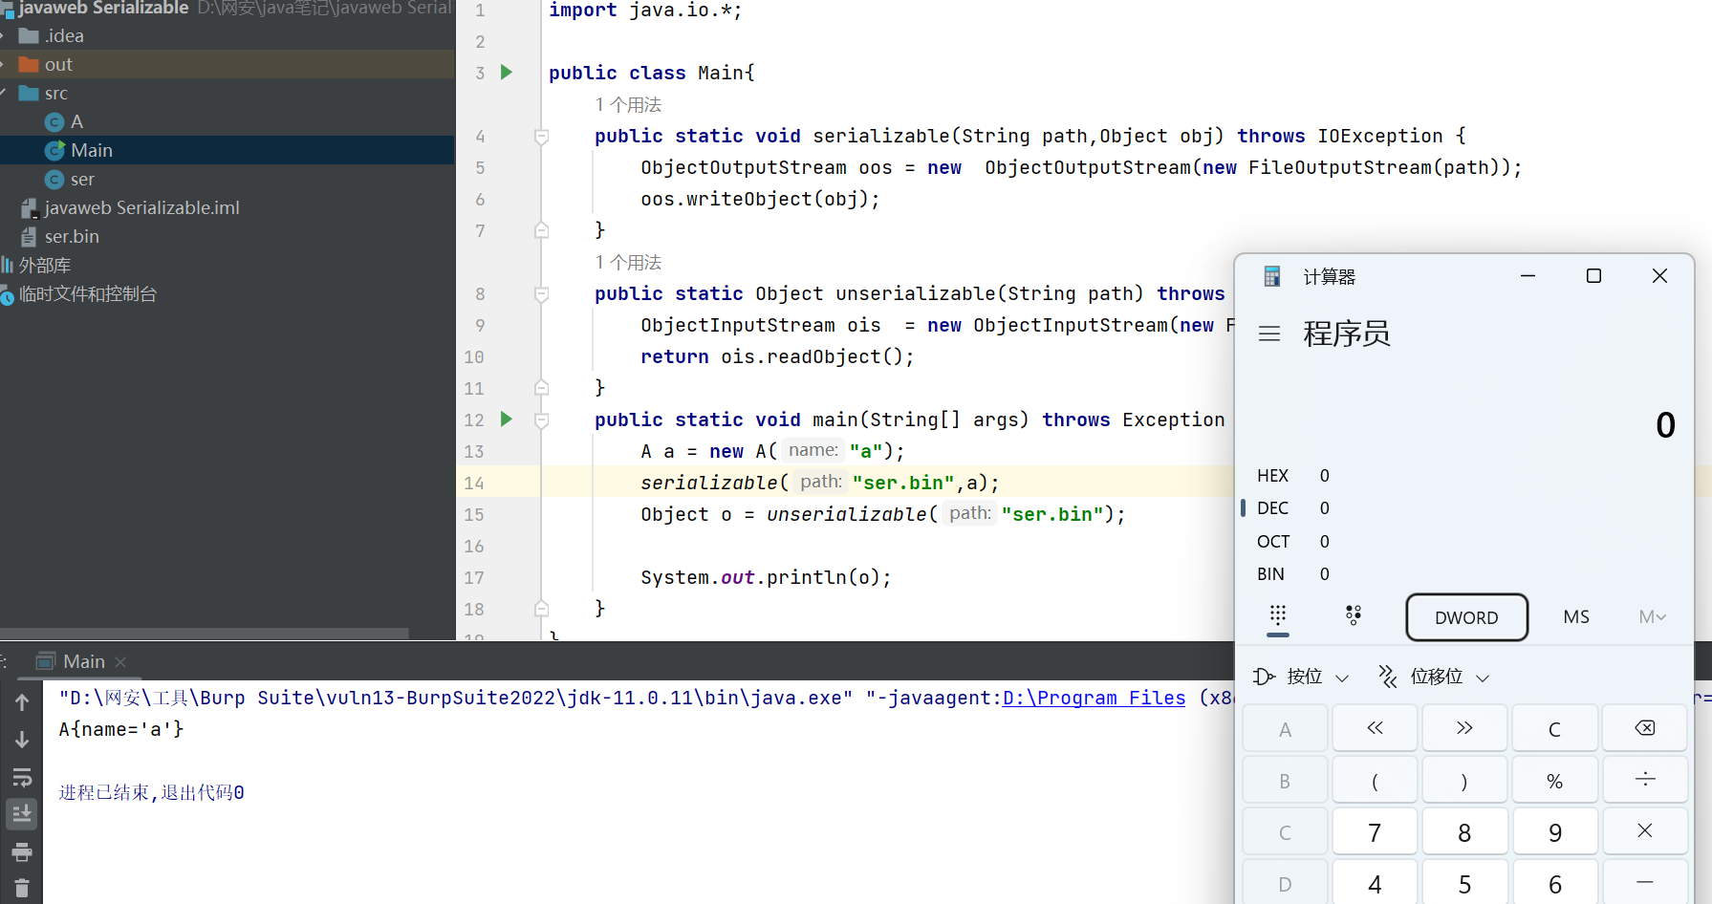Click the 9 key in Calculator
Viewport: 1712px width, 904px height.
(1554, 831)
